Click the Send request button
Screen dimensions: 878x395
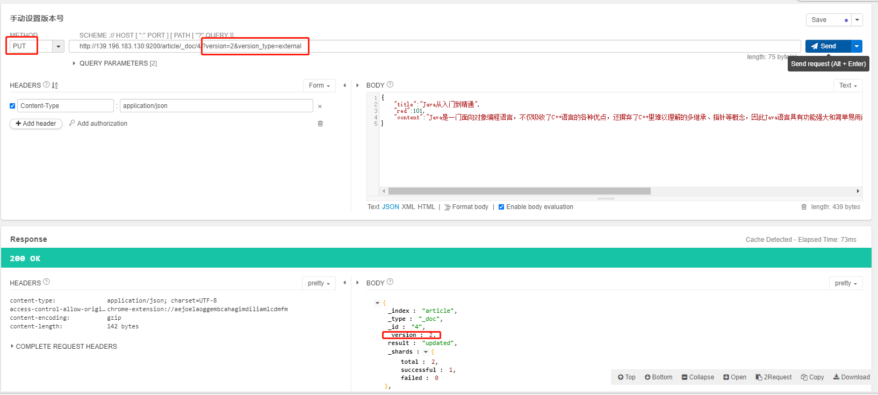(828, 46)
